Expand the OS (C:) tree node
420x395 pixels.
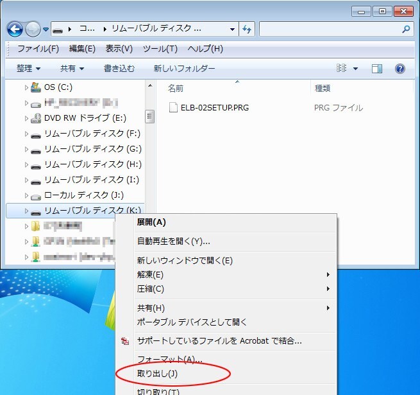pyautogui.click(x=26, y=87)
